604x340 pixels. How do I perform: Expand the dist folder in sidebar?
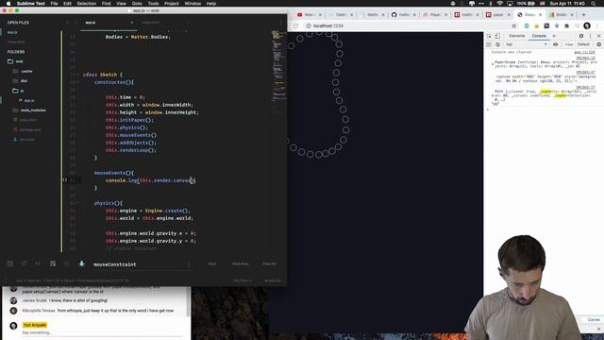pos(15,81)
